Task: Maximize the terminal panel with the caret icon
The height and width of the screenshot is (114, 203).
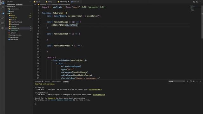Action: (x=197, y=81)
